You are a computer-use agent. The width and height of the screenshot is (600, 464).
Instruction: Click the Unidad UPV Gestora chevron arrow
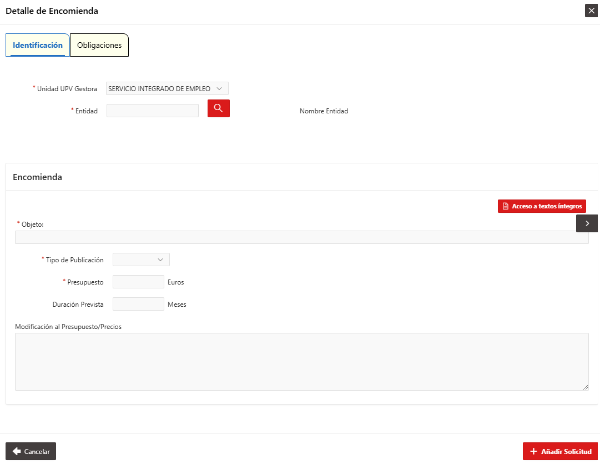219,88
